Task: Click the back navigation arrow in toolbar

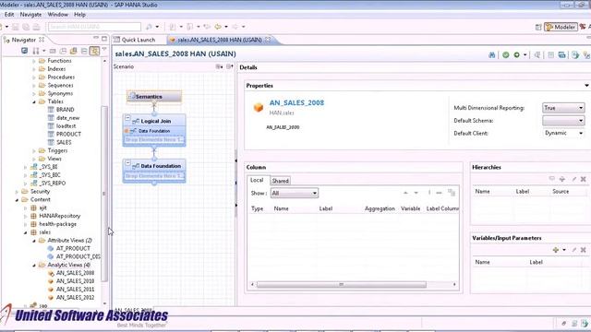Action: coord(218,27)
